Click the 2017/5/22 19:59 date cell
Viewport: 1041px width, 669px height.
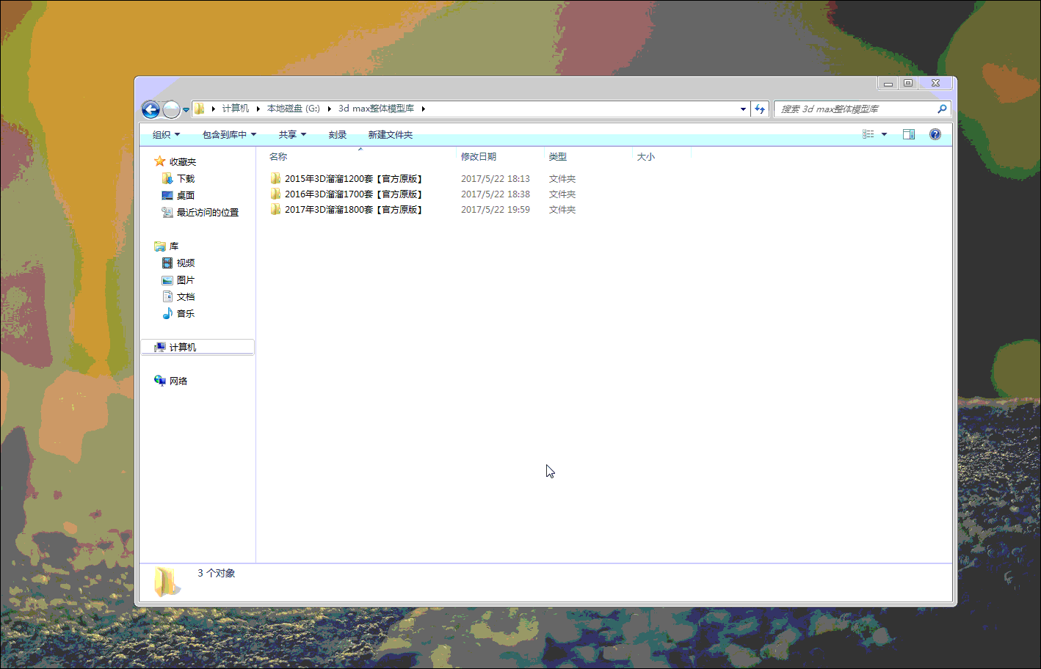496,210
